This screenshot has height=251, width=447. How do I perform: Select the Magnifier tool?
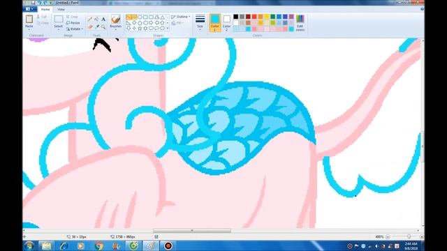[x=103, y=26]
